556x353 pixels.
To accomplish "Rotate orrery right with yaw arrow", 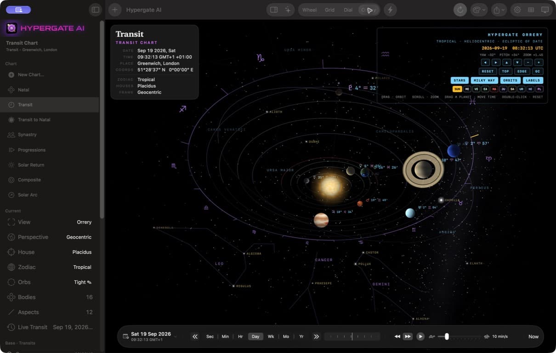I will (496, 62).
